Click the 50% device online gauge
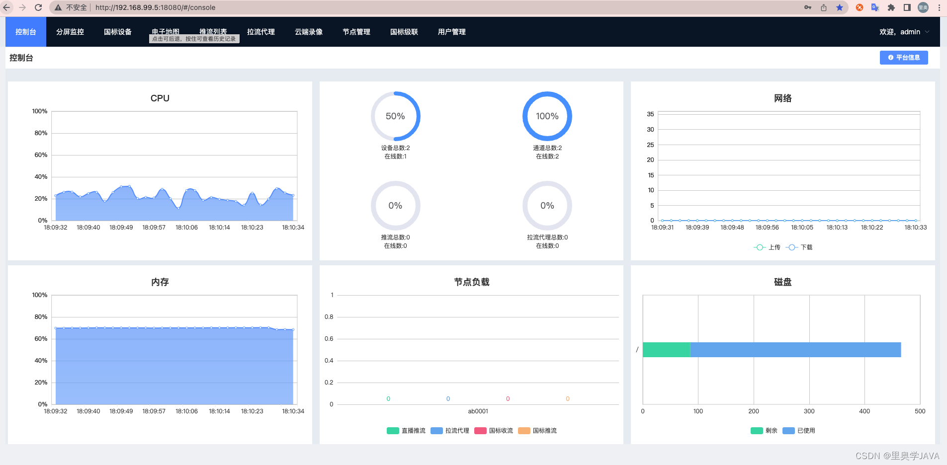 tap(396, 116)
